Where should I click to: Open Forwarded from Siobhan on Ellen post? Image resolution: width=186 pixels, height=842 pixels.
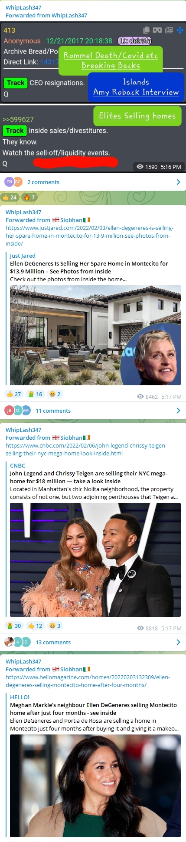[x=48, y=220]
